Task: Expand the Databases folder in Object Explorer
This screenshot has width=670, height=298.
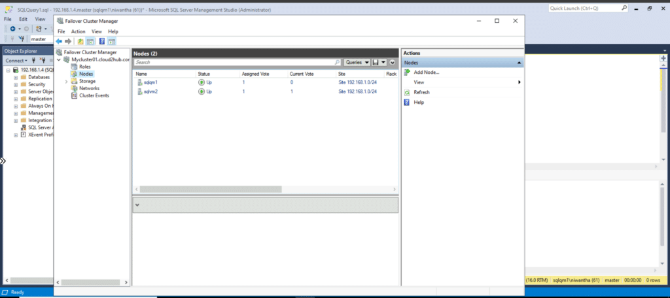Action: click(16, 77)
